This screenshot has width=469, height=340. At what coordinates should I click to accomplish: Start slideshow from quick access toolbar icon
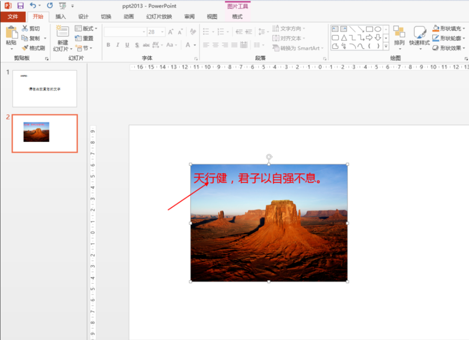pos(62,6)
